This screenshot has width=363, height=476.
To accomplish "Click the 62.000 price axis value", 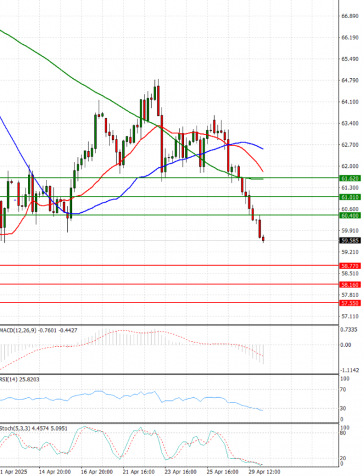I will (x=350, y=166).
